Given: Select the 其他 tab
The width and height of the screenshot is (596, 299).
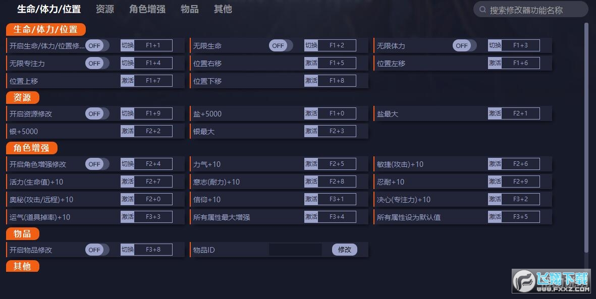Looking at the screenshot, I should coord(223,9).
